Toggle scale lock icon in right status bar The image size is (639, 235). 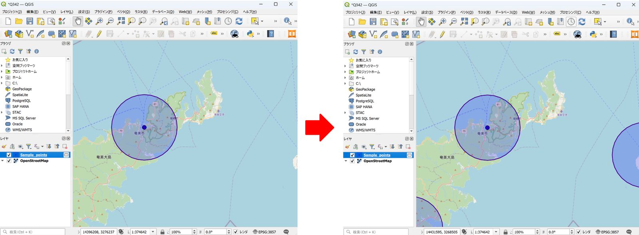pyautogui.click(x=506, y=232)
